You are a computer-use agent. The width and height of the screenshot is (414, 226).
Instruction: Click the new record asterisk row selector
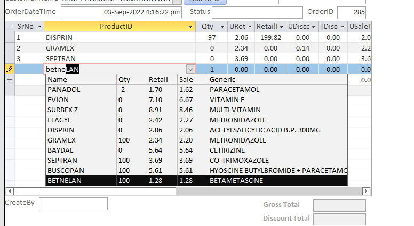tap(10, 80)
